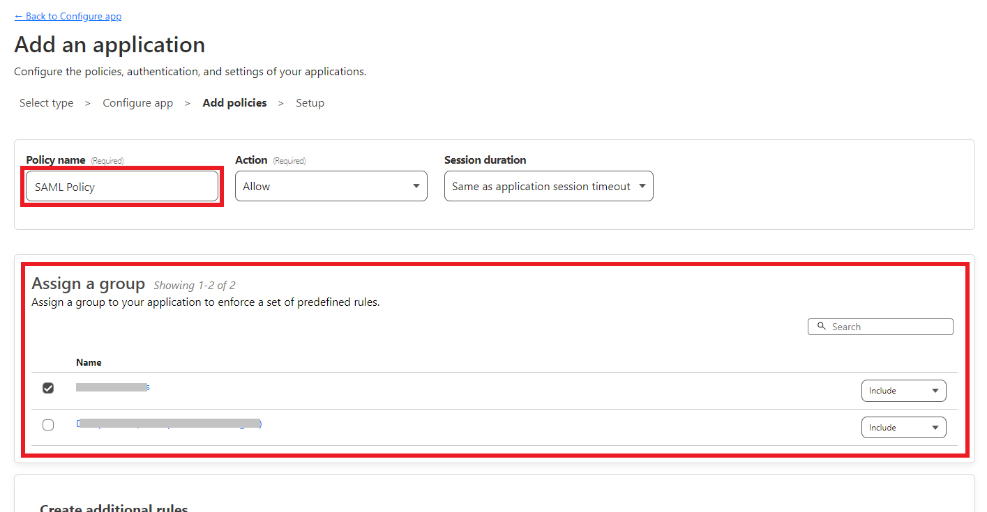
Task: Click the search magnifying glass icon
Action: 822,326
